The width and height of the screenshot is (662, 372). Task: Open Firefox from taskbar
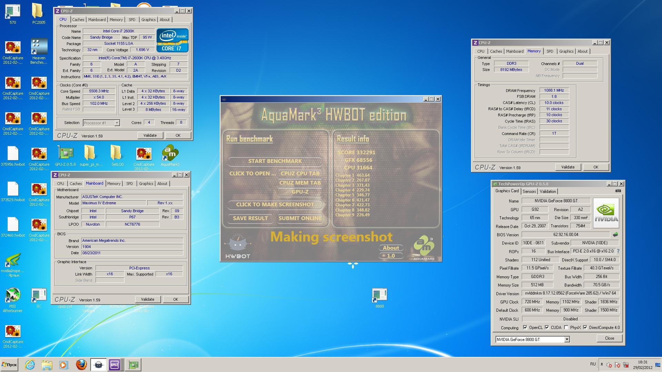click(x=81, y=364)
